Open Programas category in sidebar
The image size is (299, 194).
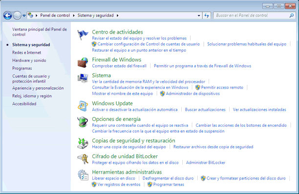click(22, 68)
